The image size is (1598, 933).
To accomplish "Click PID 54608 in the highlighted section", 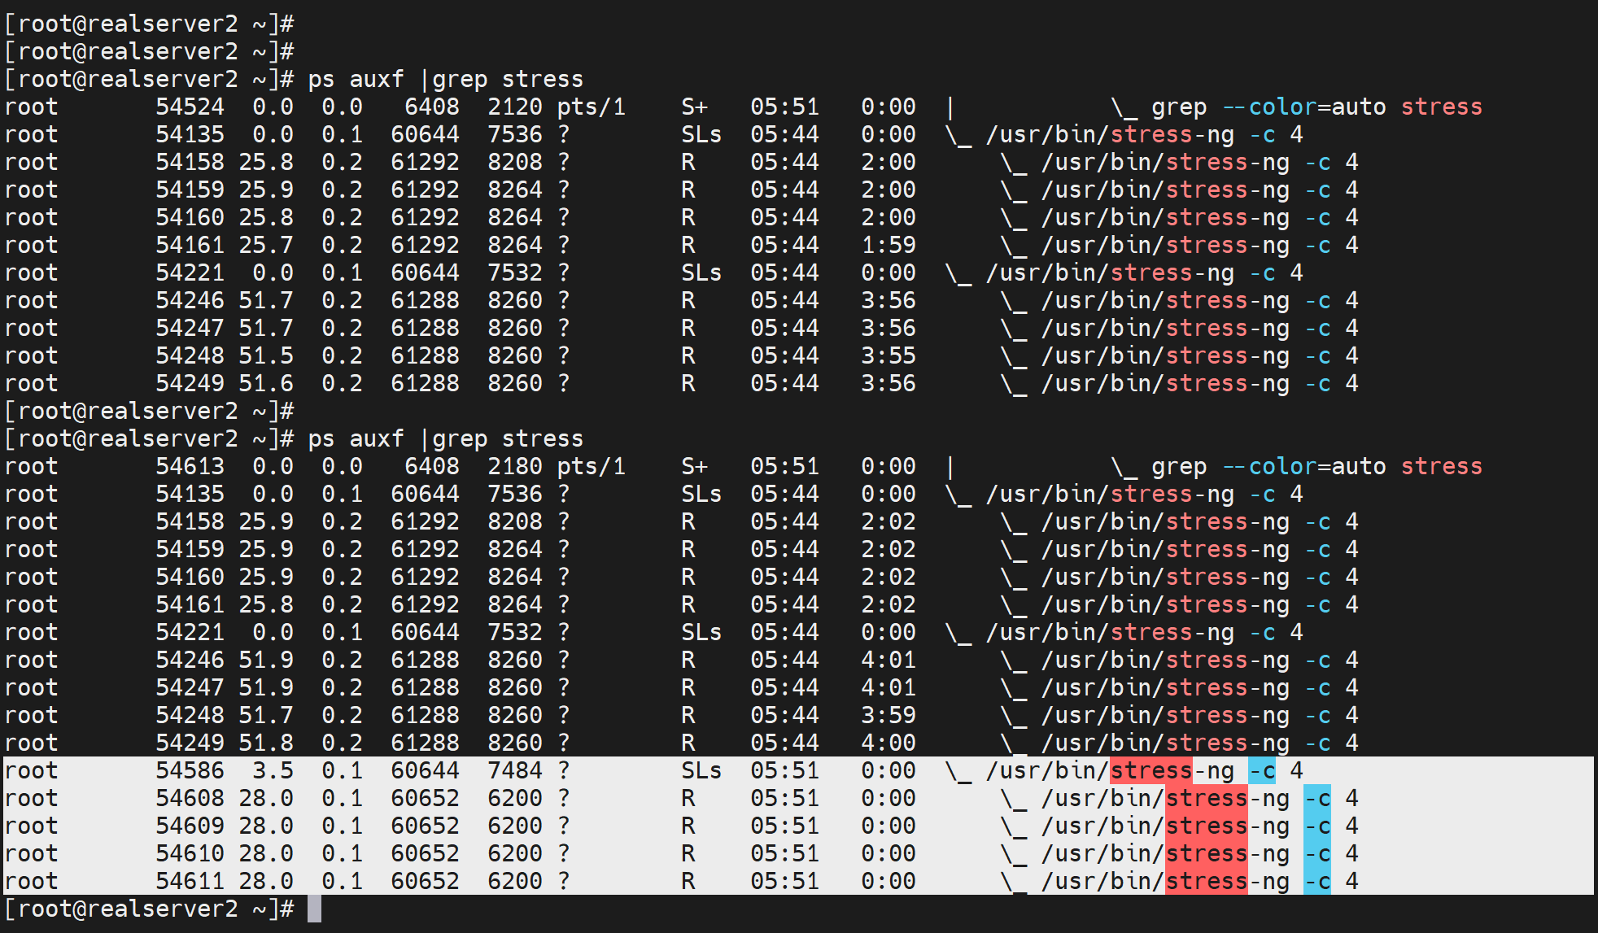I will click(190, 798).
